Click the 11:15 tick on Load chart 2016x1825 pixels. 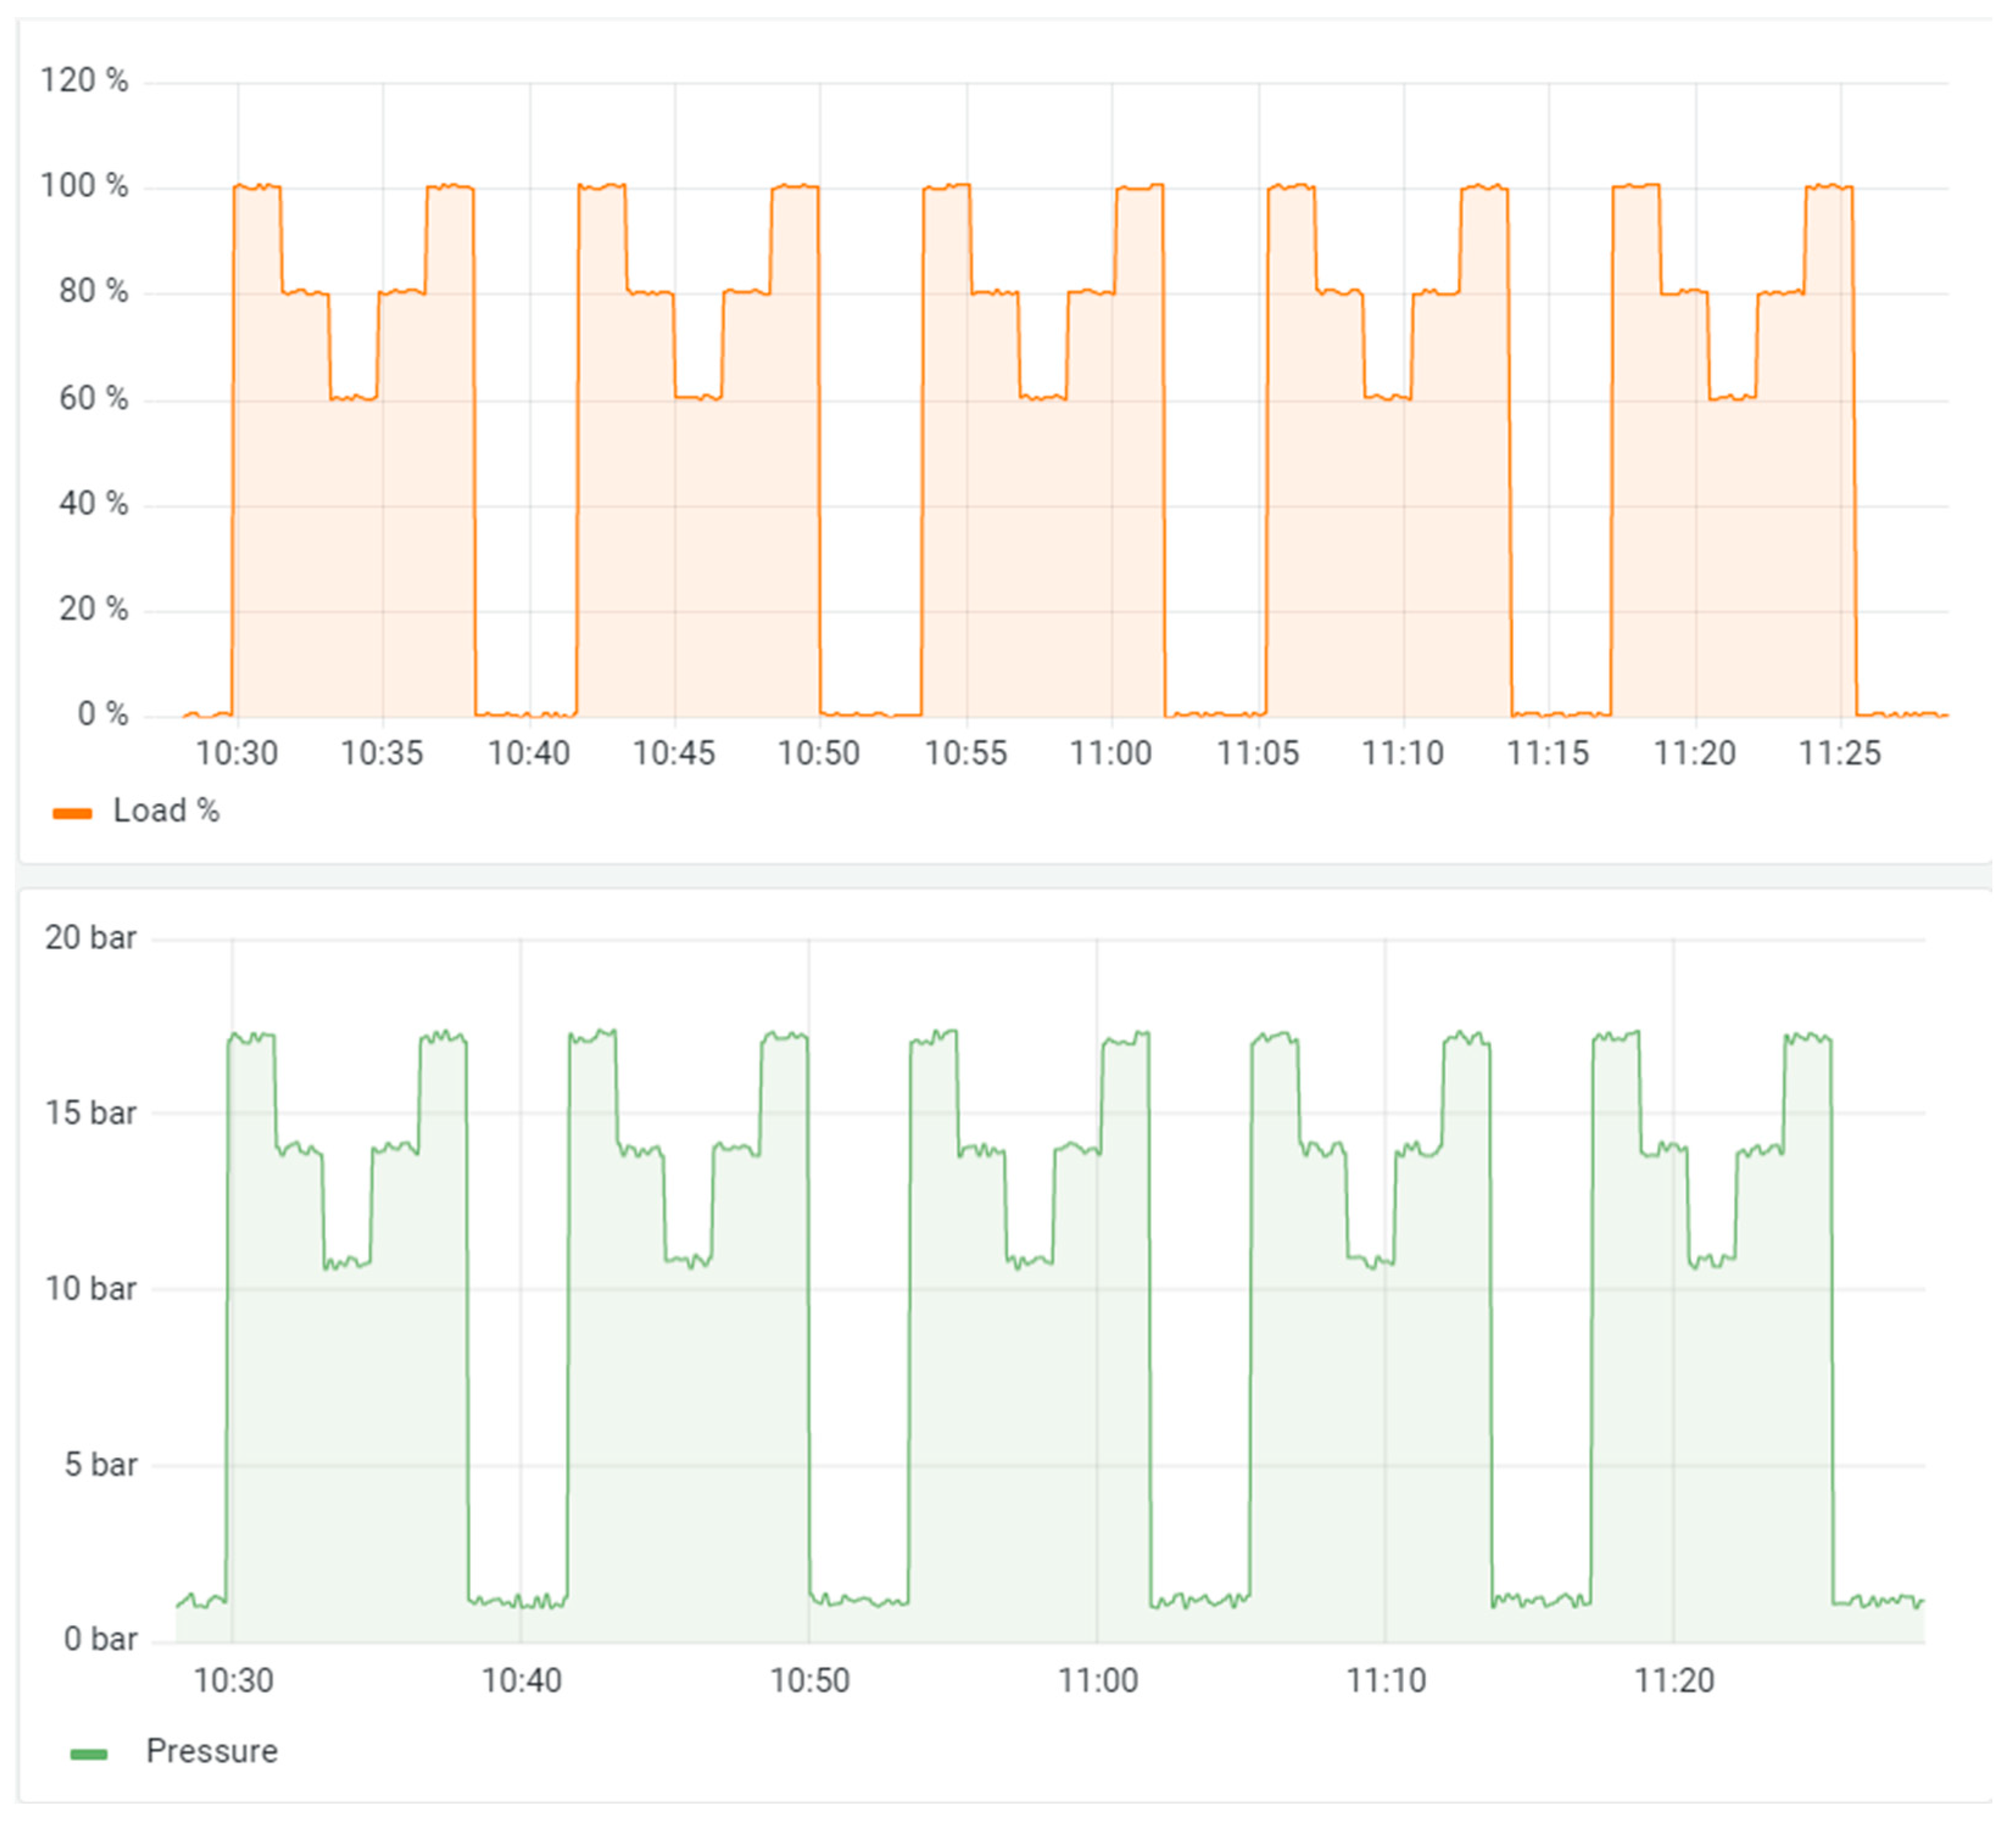(x=1548, y=753)
